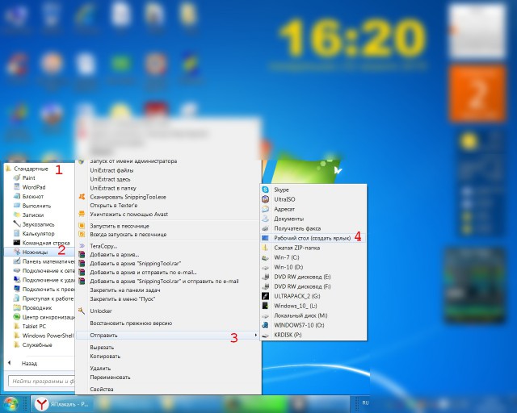
Task: Choose Добавить в архив... option
Action: click(115, 255)
